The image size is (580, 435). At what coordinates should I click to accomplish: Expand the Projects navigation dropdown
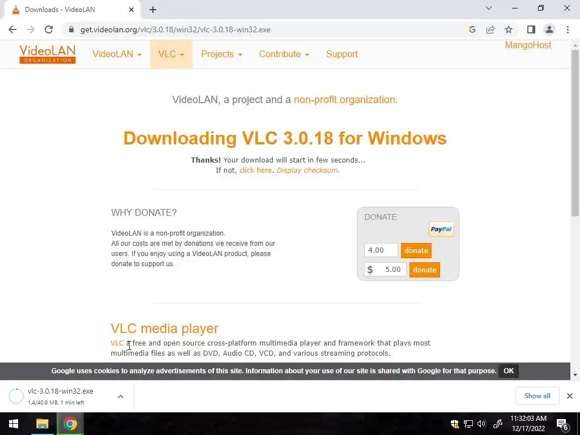coord(221,54)
